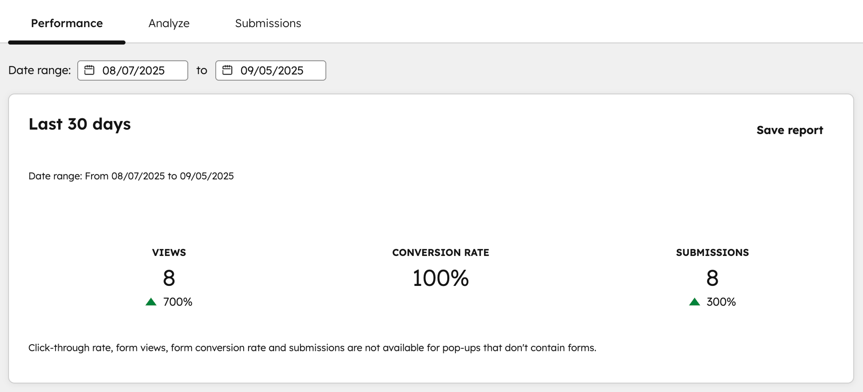863x392 pixels.
Task: Click the CONVERSION RATE column header
Action: 441,252
